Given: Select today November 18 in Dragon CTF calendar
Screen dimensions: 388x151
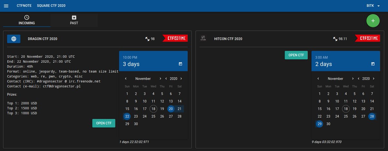Looking at the screenshot, I should coord(153,109).
